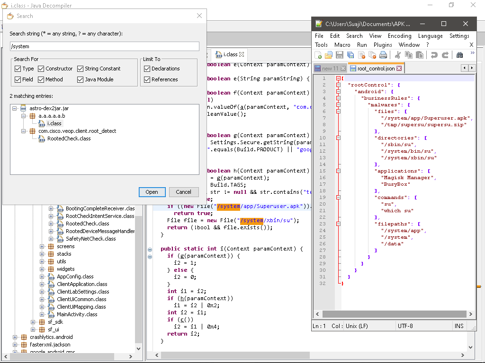Close the i.class editor tab X icon
485x363 pixels.
click(x=242, y=54)
